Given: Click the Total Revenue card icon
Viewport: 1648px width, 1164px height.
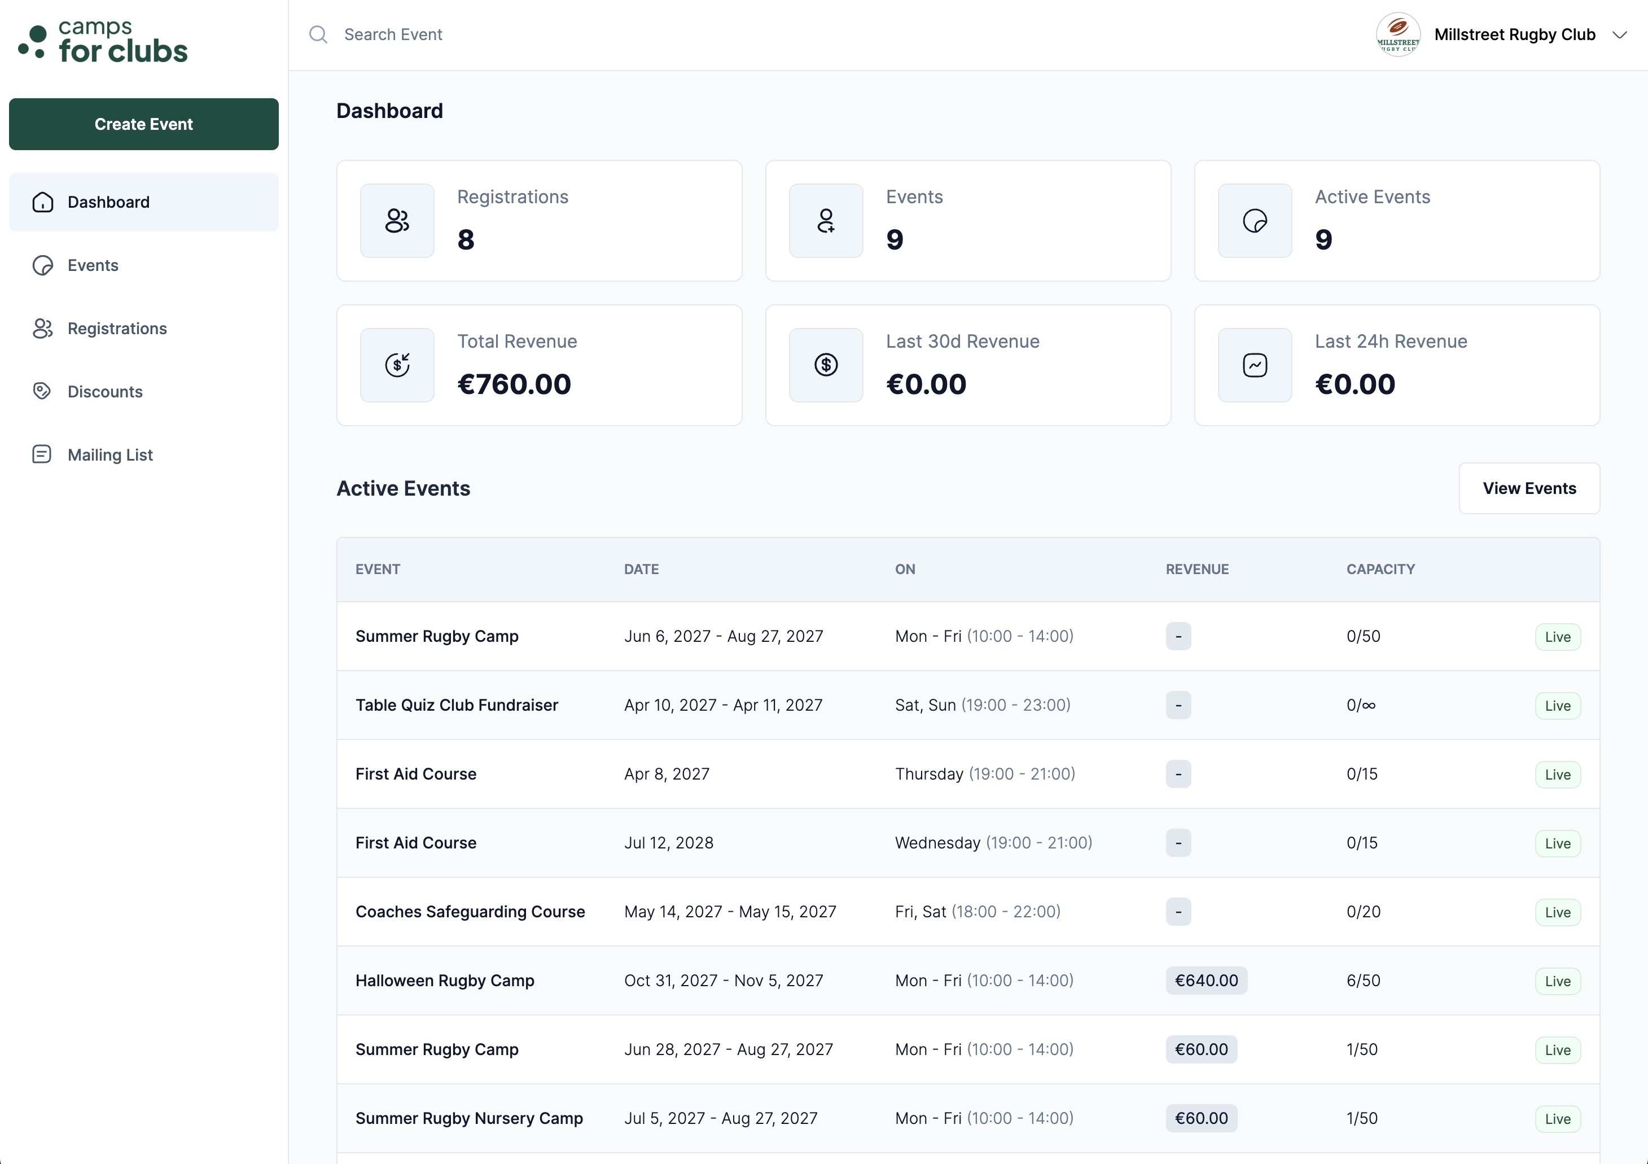Looking at the screenshot, I should coord(397,365).
